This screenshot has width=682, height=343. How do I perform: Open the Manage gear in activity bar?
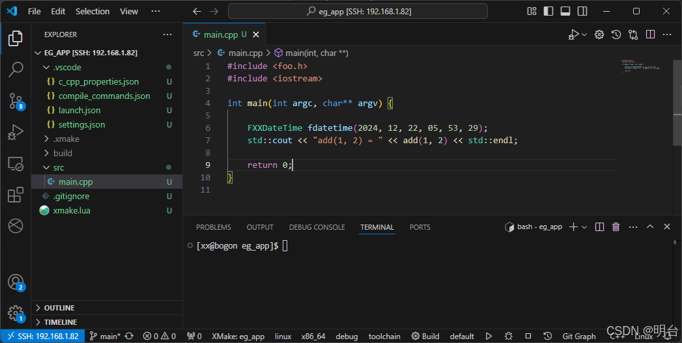point(16,314)
